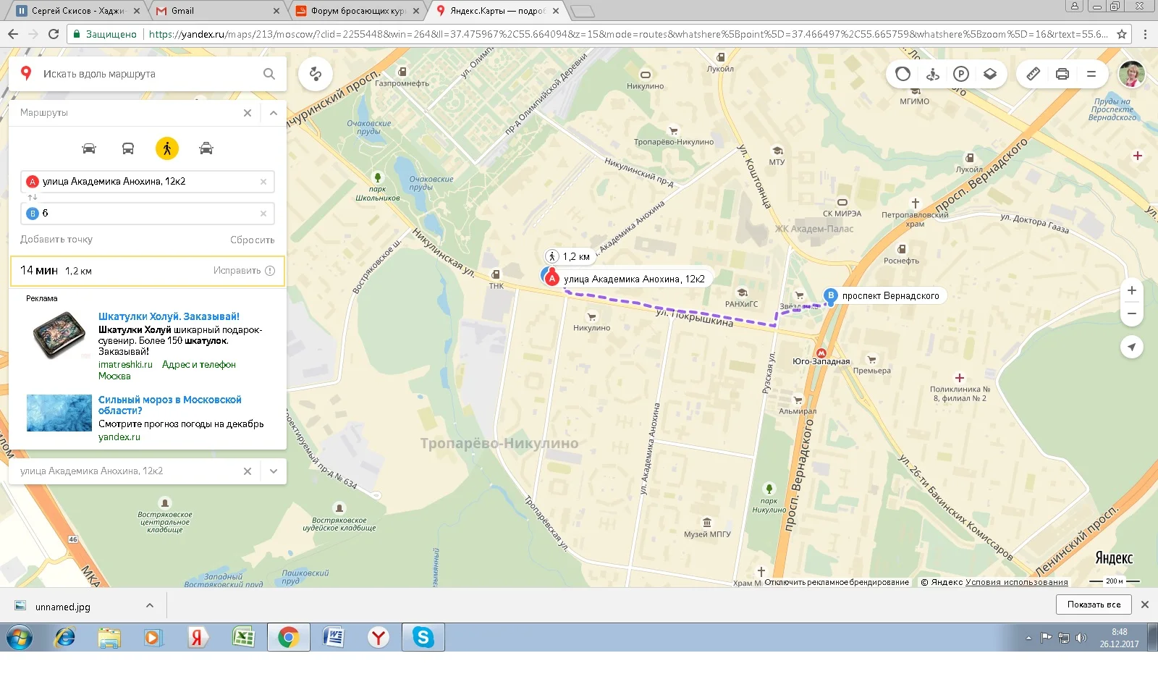The width and height of the screenshot is (1158, 695).
Task: Click Отключить рекламное брендирование link
Action: 837,582
